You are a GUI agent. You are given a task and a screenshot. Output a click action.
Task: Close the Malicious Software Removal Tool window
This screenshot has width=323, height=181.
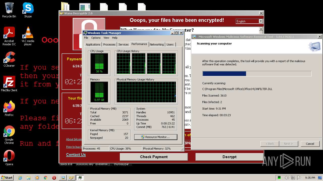point(319,37)
